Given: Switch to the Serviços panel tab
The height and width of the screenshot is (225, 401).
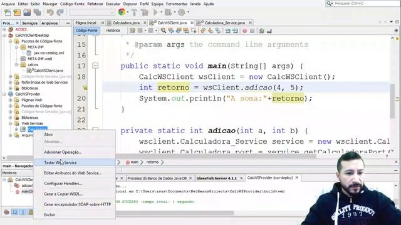Looking at the screenshot, I should point(29,23).
